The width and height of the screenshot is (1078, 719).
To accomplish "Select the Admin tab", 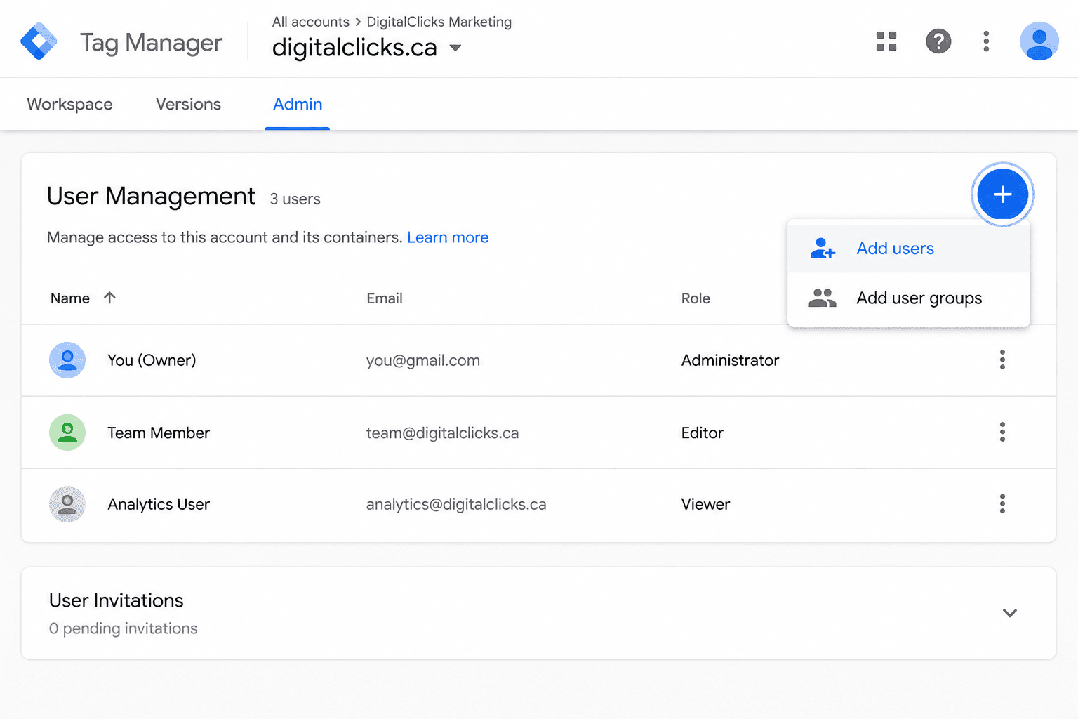I will (298, 104).
